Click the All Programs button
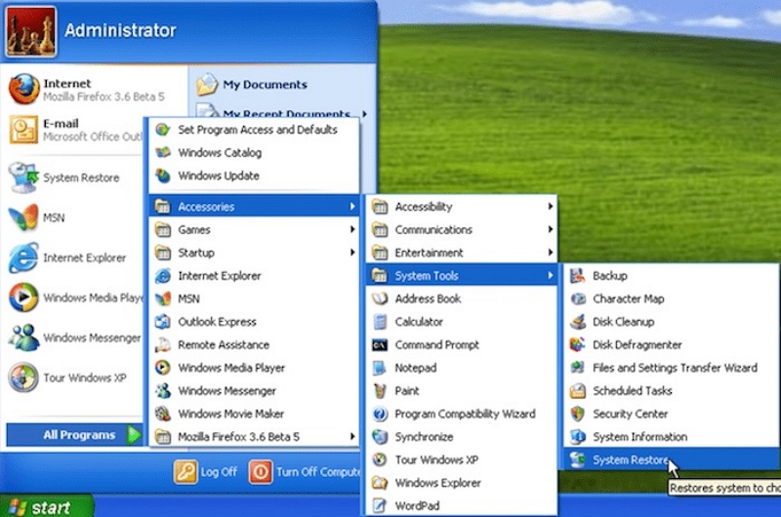 point(75,435)
